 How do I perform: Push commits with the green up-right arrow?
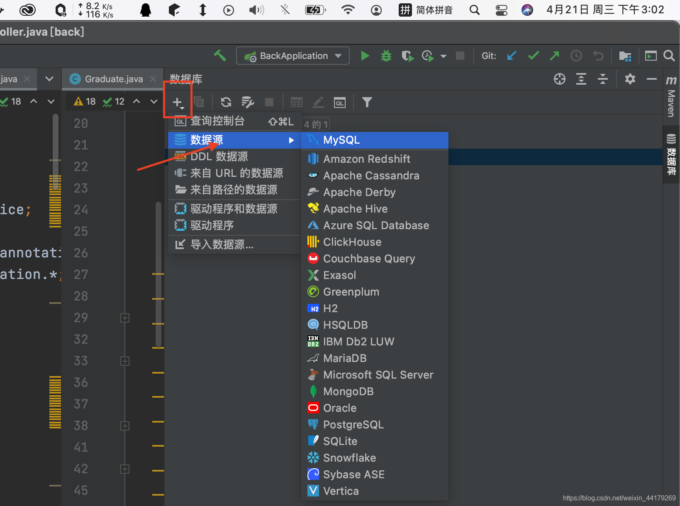point(555,56)
